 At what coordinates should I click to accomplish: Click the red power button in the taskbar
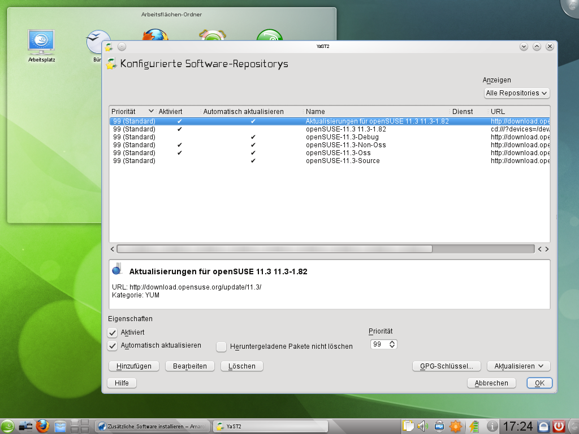point(559,426)
